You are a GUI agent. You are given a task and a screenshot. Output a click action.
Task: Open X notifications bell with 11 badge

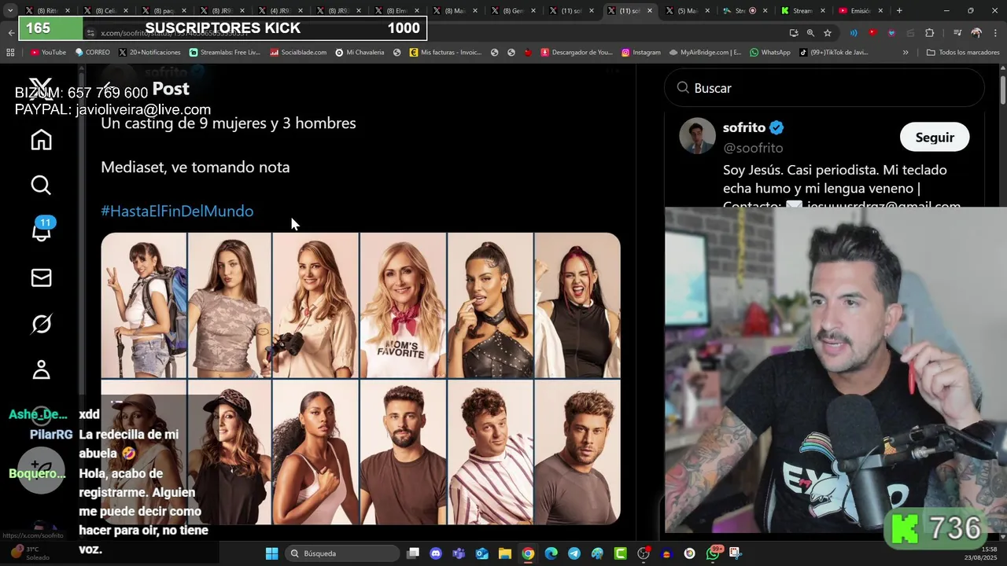(x=41, y=231)
